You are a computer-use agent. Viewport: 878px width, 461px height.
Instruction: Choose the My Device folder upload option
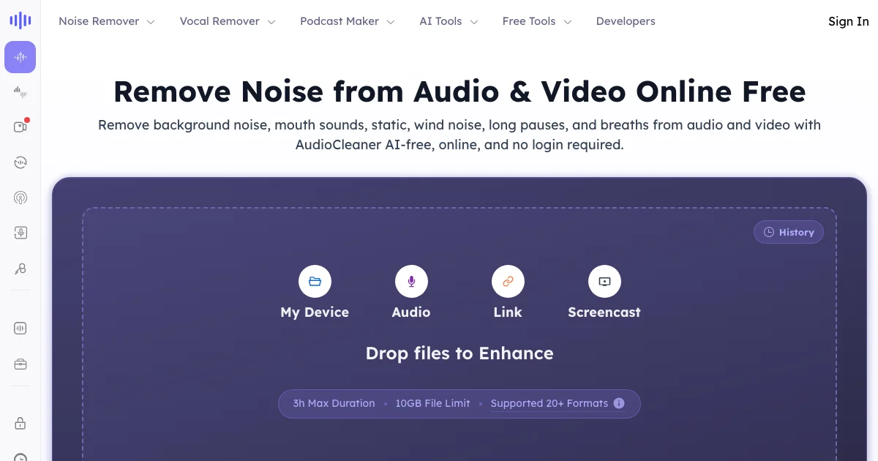pyautogui.click(x=315, y=292)
